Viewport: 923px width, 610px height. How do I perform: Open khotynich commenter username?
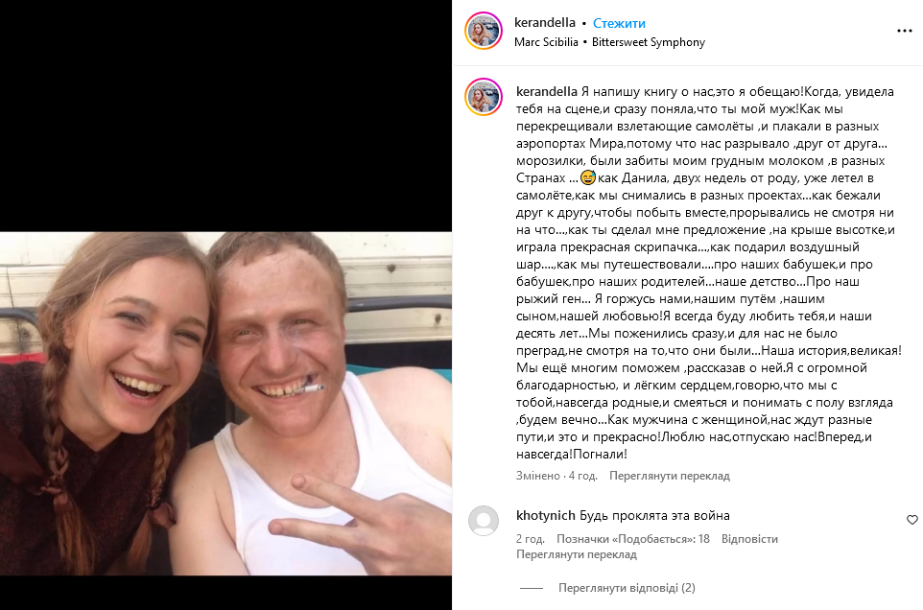tap(545, 516)
